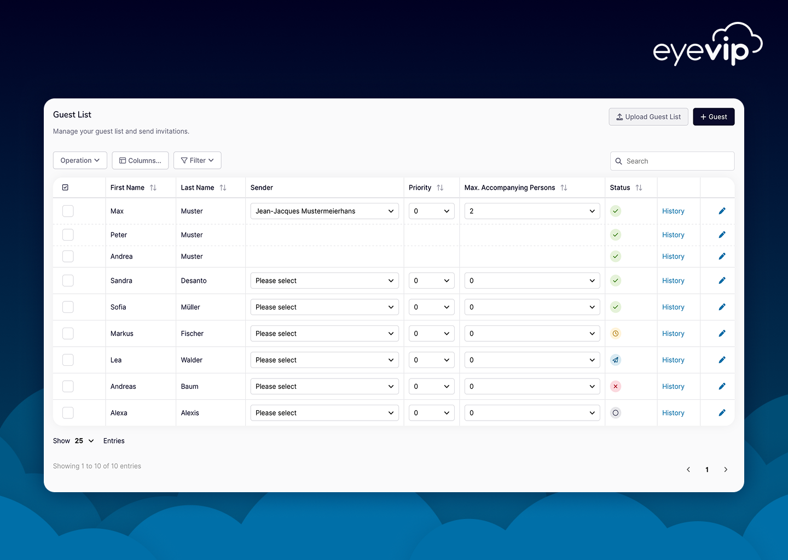Click the Upload Guest List button
The width and height of the screenshot is (788, 560).
648,116
